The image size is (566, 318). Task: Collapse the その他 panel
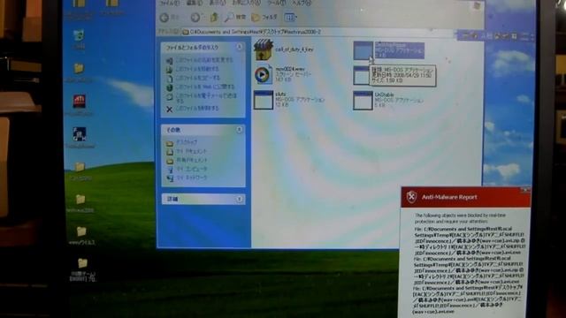(x=239, y=130)
